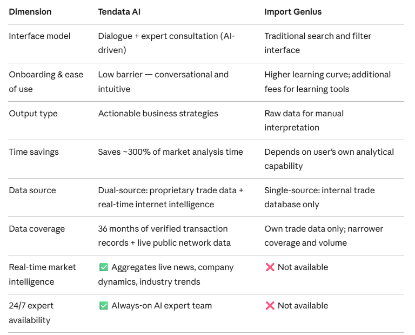Click Higher learning curve cell text
This screenshot has height=335, width=415.
[327, 82]
